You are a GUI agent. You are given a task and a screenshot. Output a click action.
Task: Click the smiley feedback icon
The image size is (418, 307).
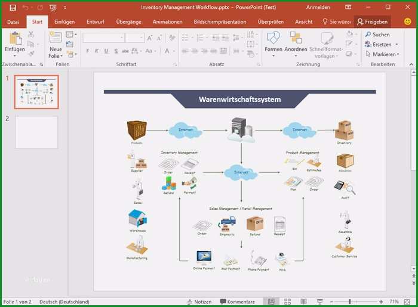click(x=407, y=21)
